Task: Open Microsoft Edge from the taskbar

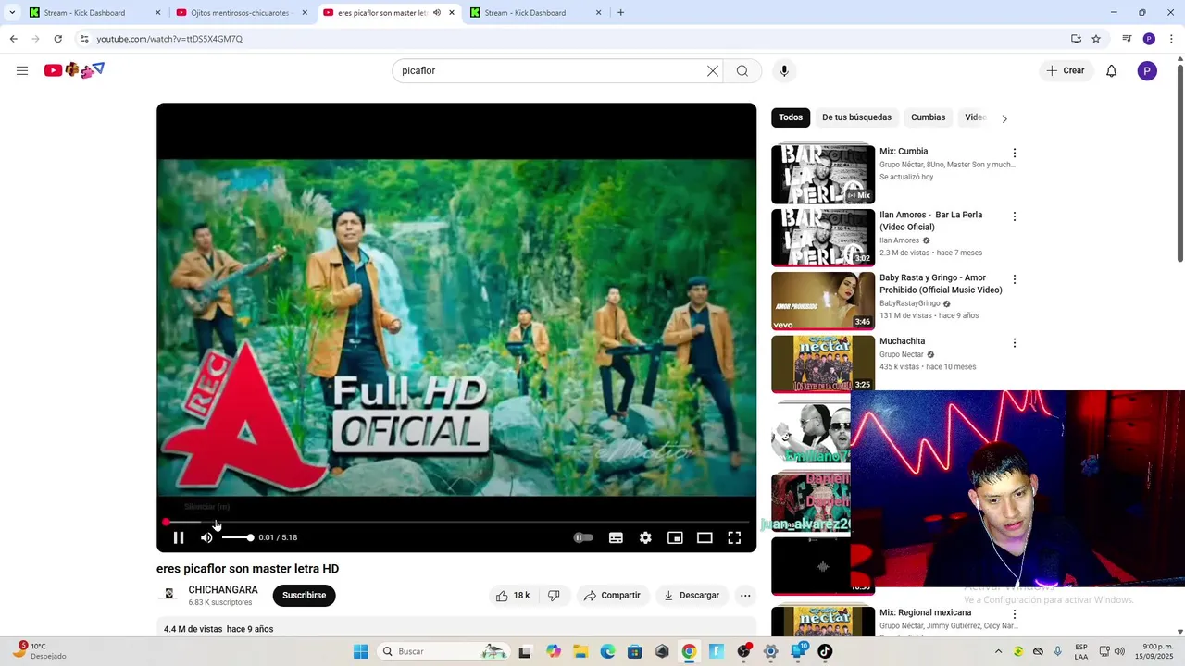Action: (608, 651)
